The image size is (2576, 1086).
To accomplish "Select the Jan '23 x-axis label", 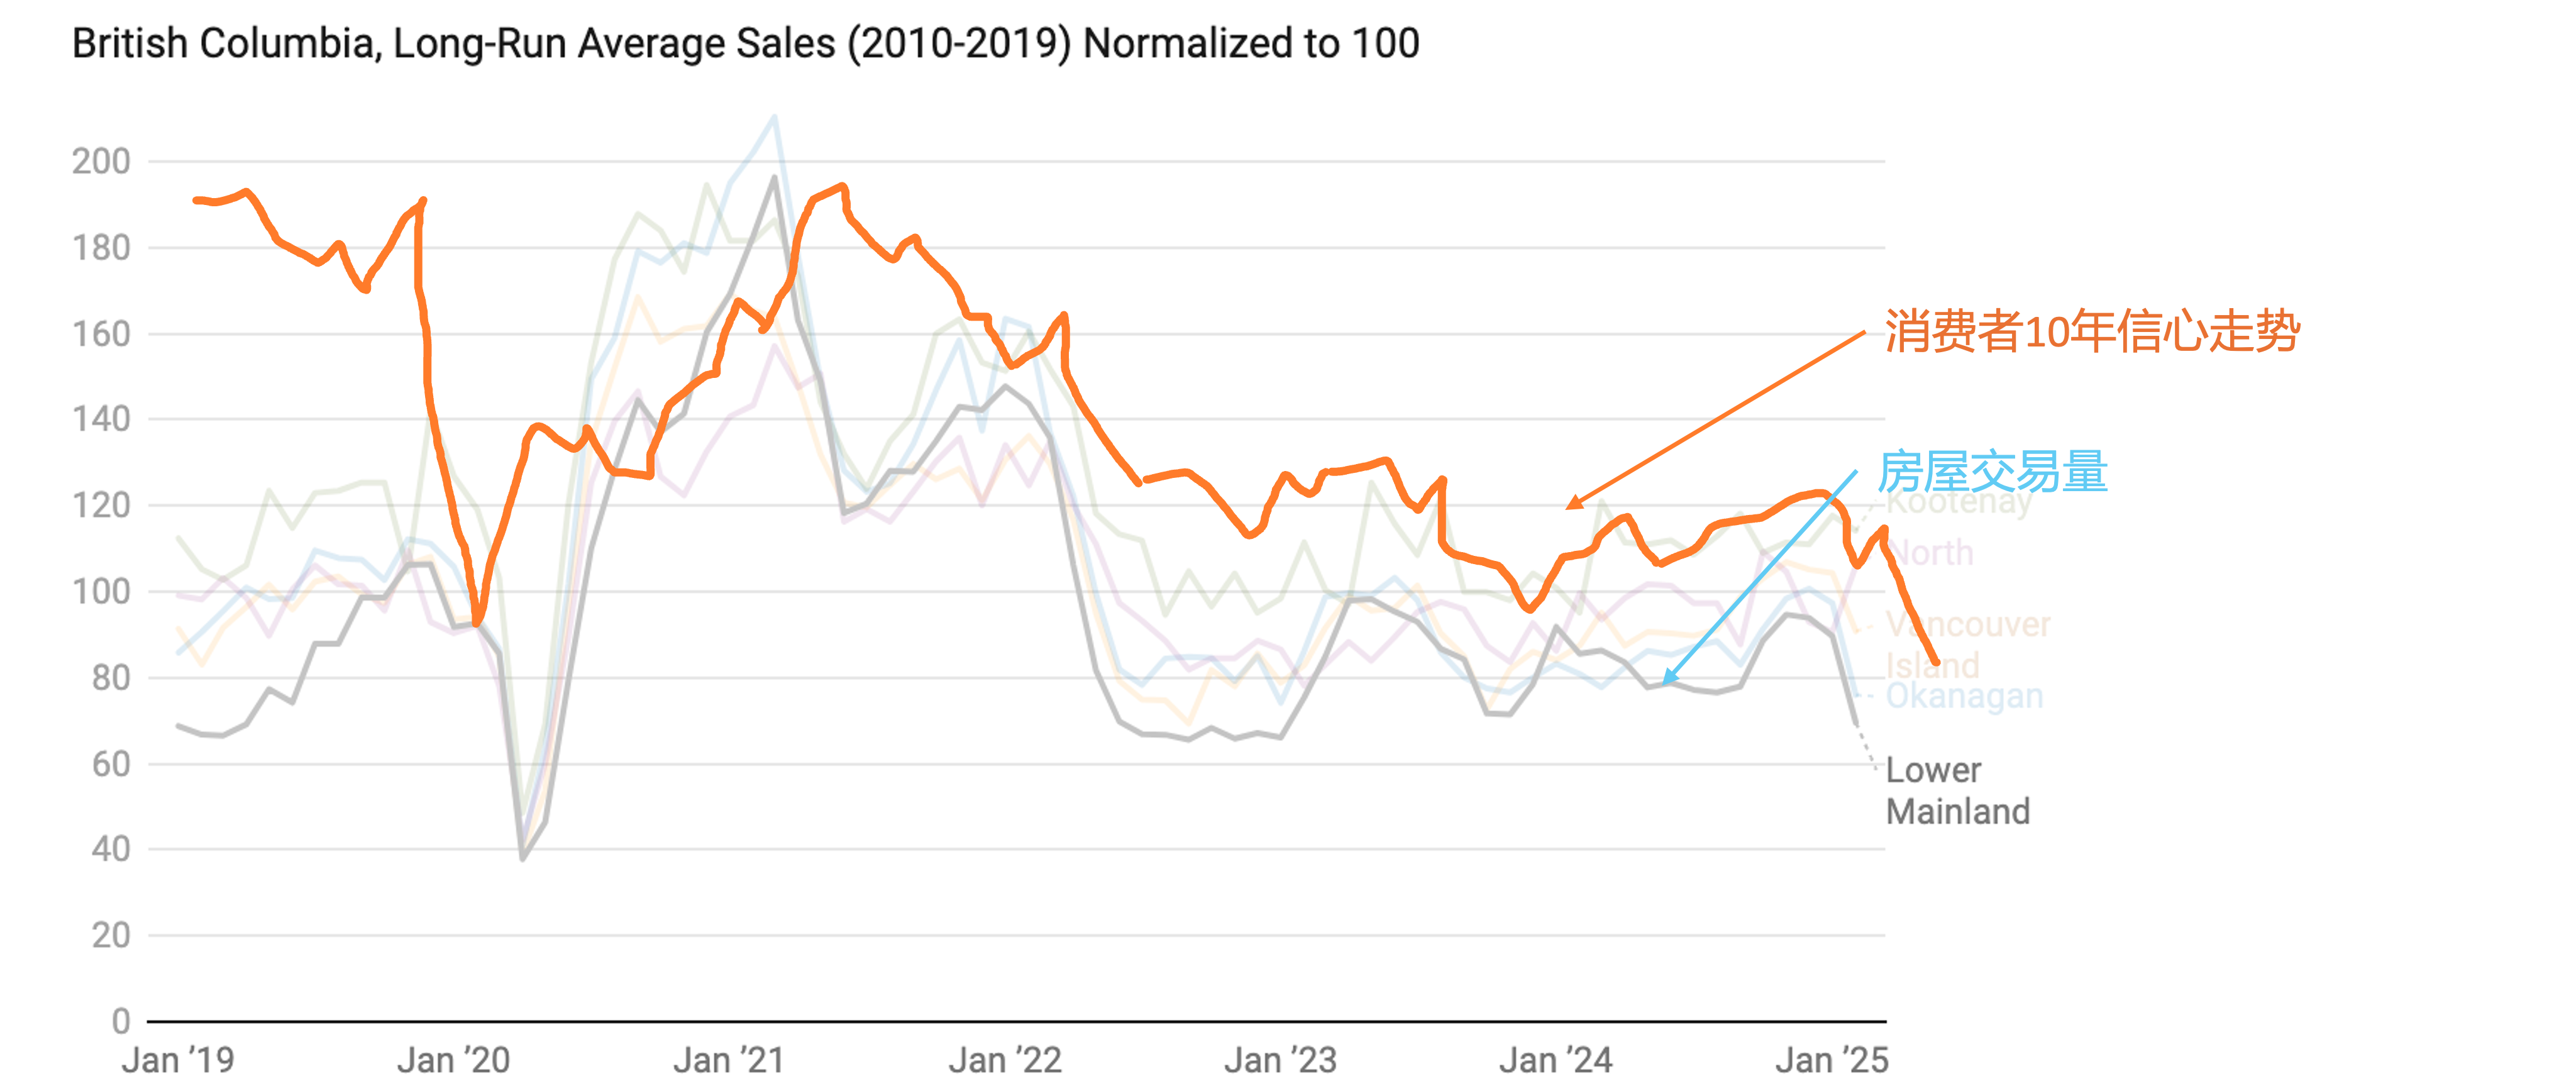I will 1280,1060.
